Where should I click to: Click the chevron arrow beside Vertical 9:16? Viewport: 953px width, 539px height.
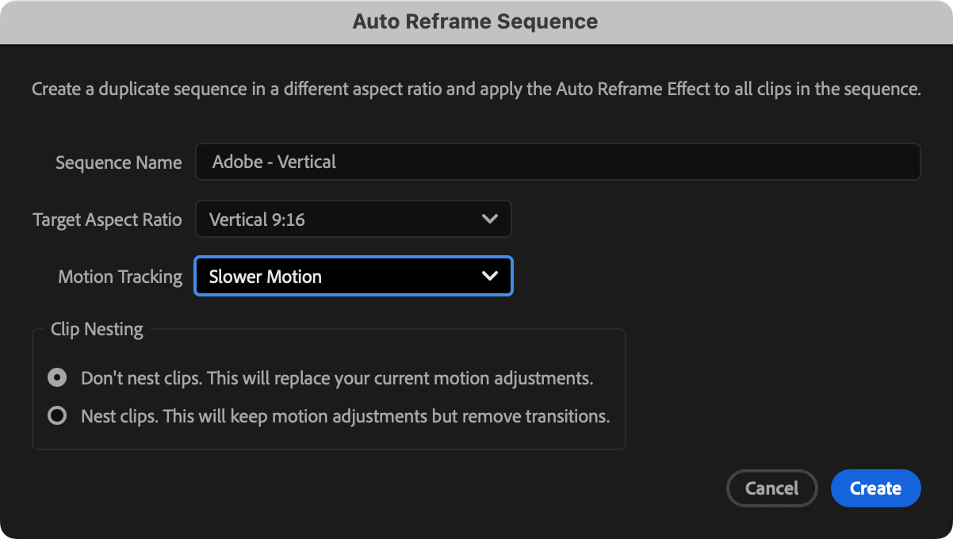click(x=490, y=220)
